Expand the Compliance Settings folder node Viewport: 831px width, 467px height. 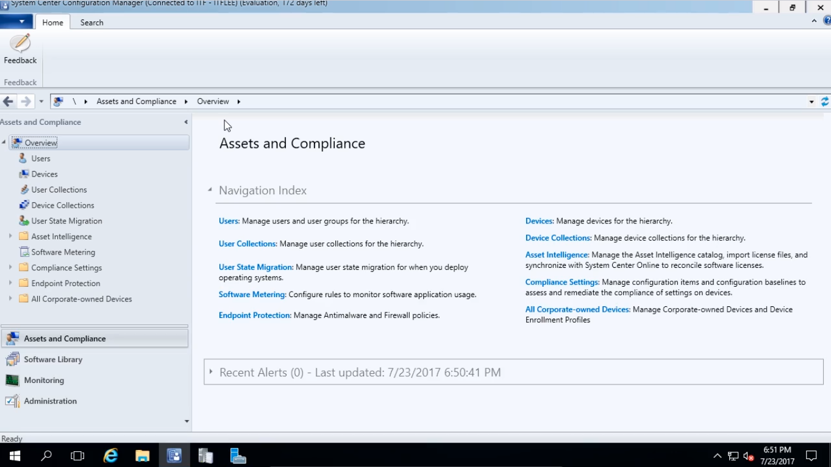(x=10, y=267)
